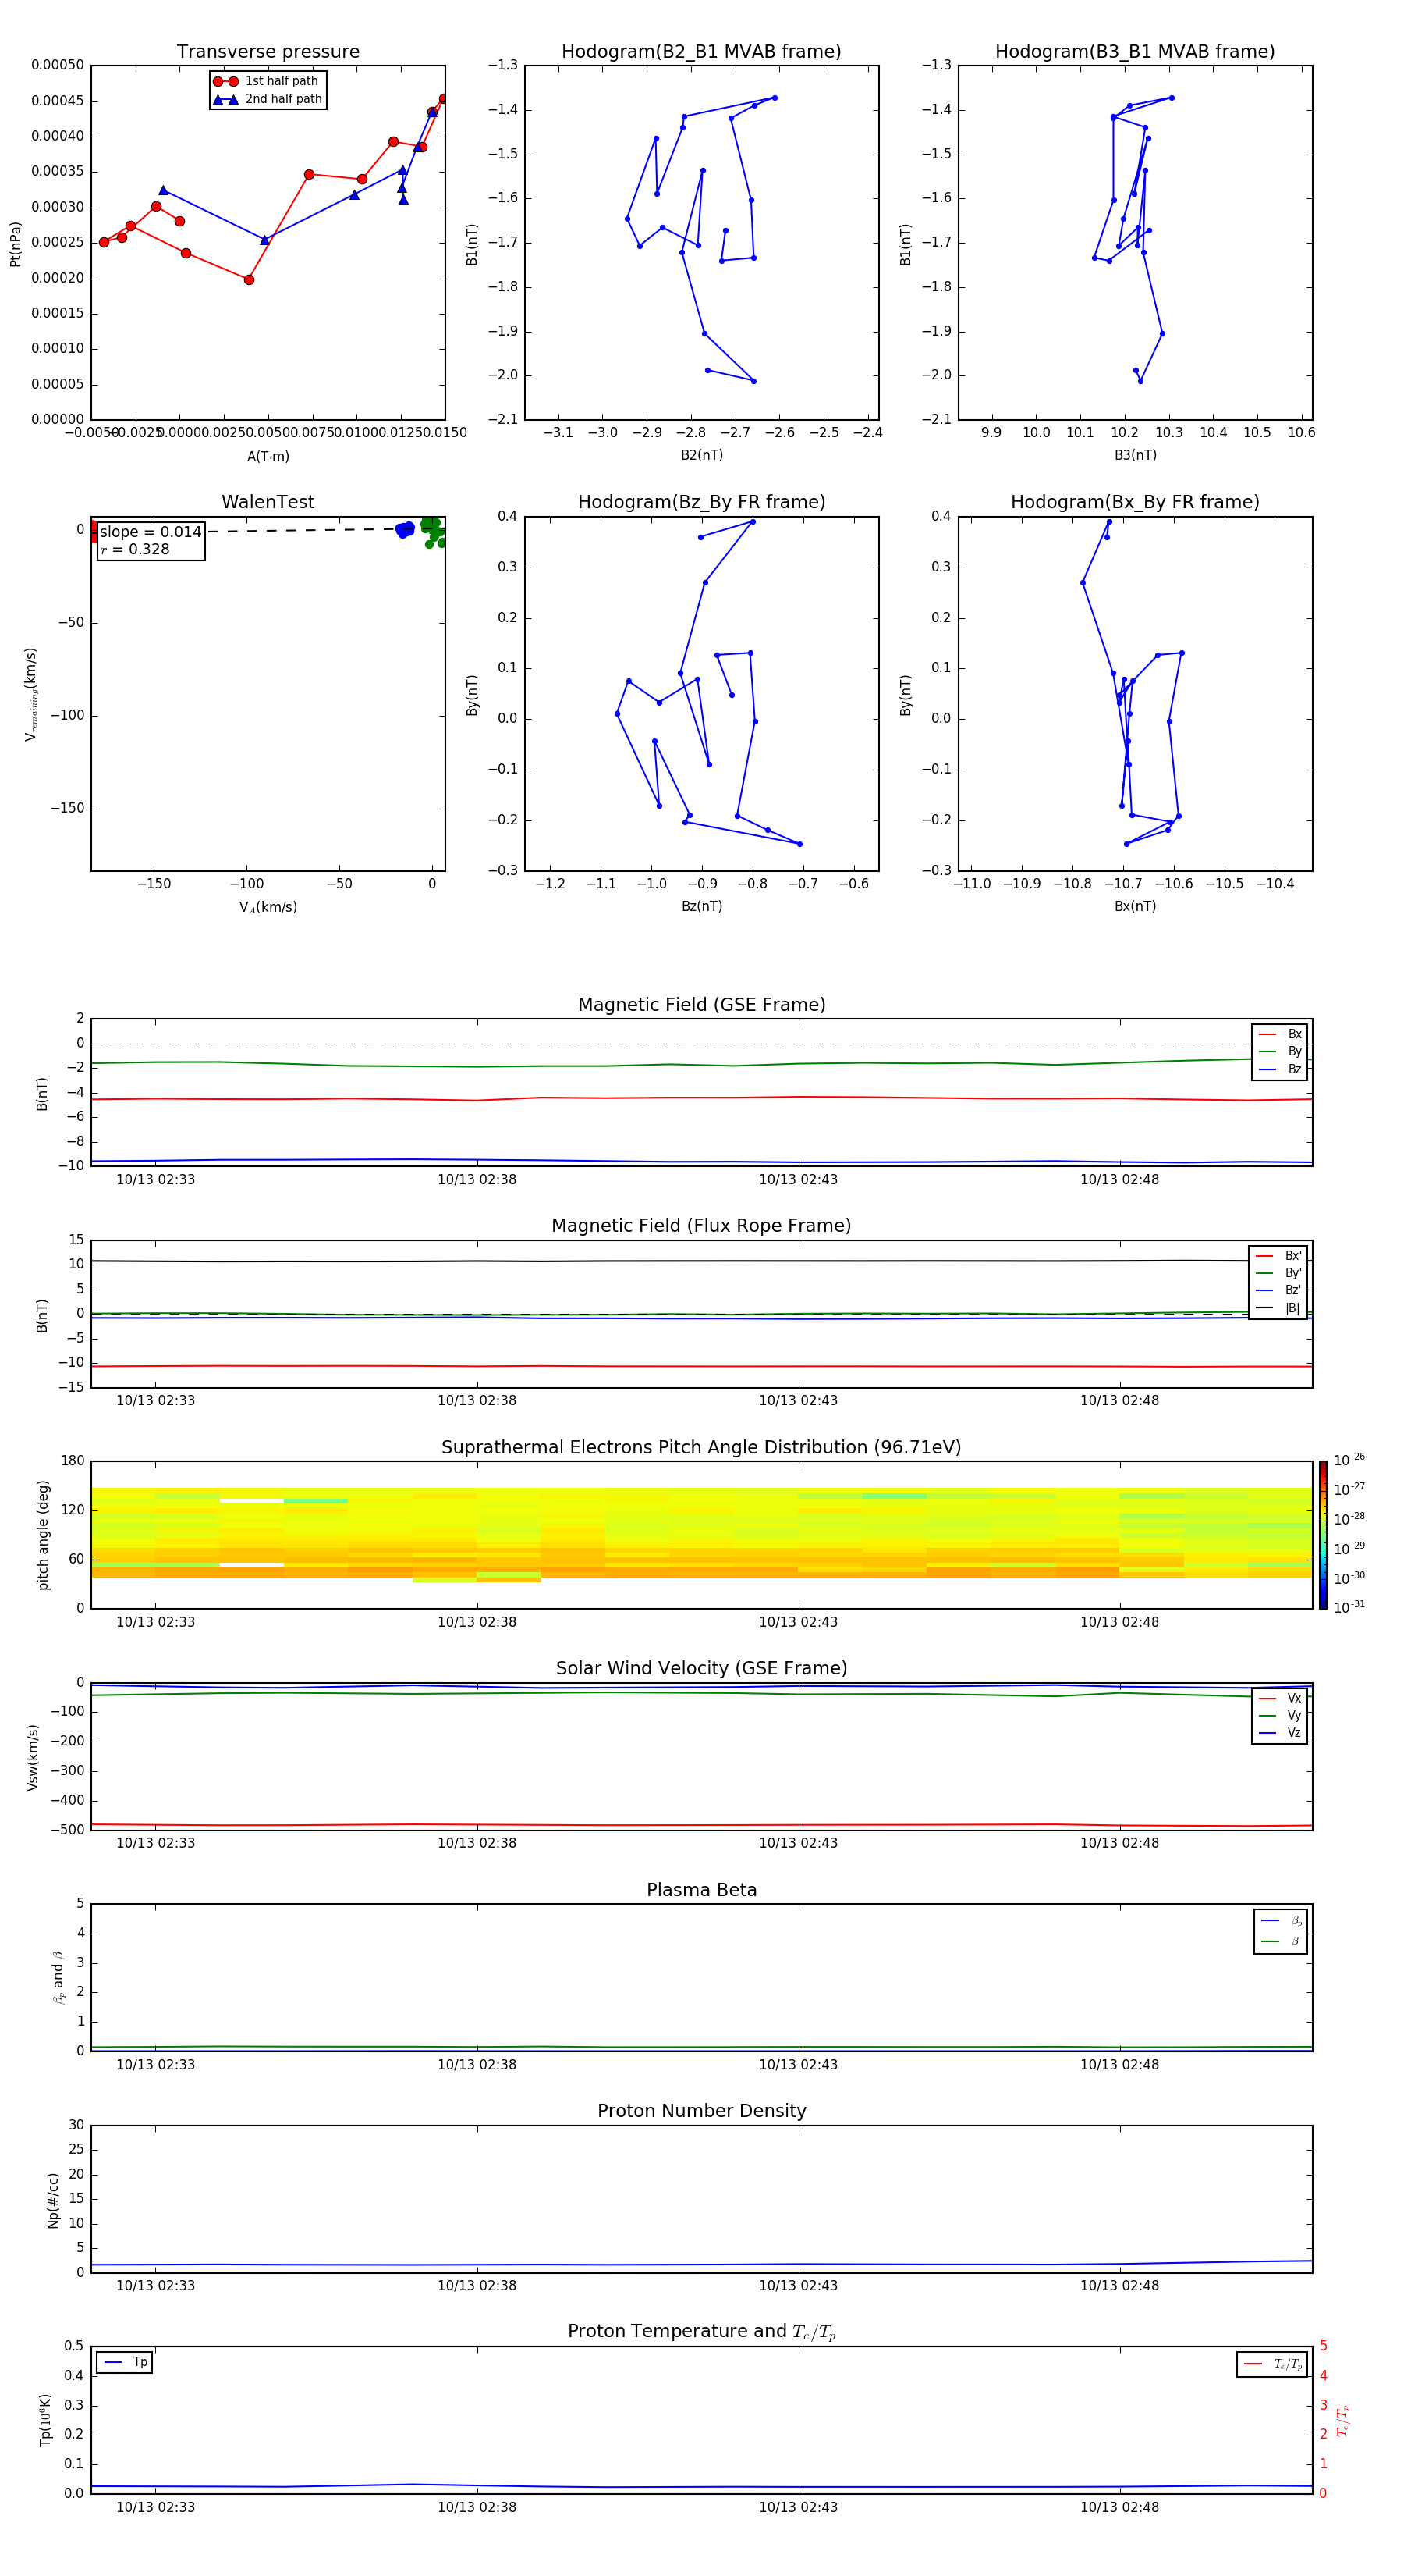Screen dimensions: 1404x2576
Task: Click the Te/Tp legend entry
Action: click(1274, 2364)
